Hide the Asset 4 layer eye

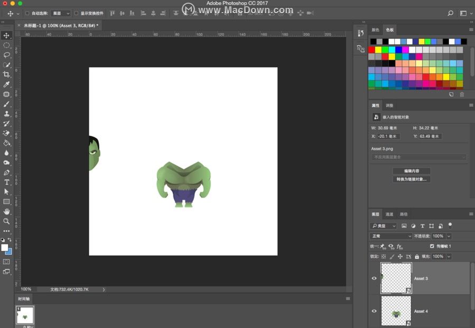374,311
